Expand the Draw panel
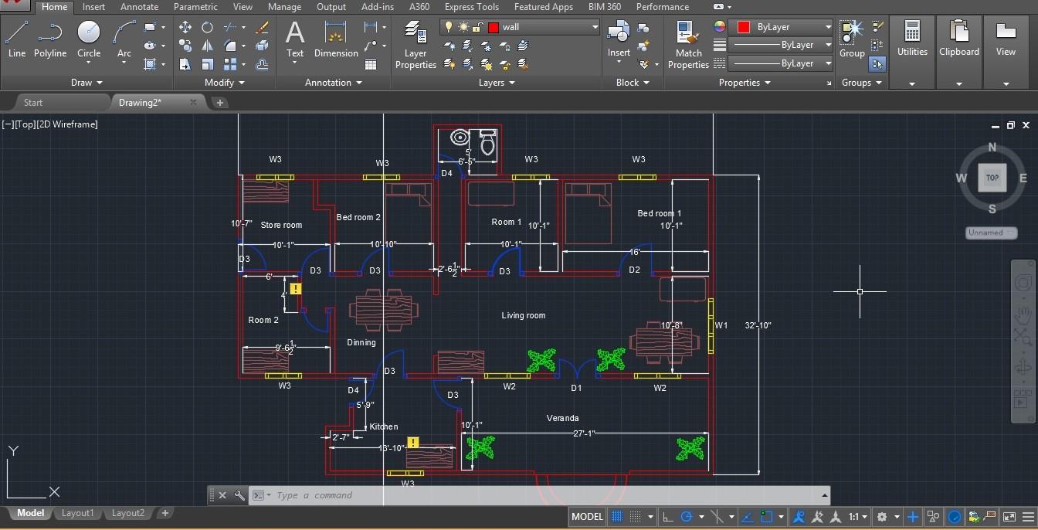Viewport: 1038px width, 530px height. tap(86, 82)
